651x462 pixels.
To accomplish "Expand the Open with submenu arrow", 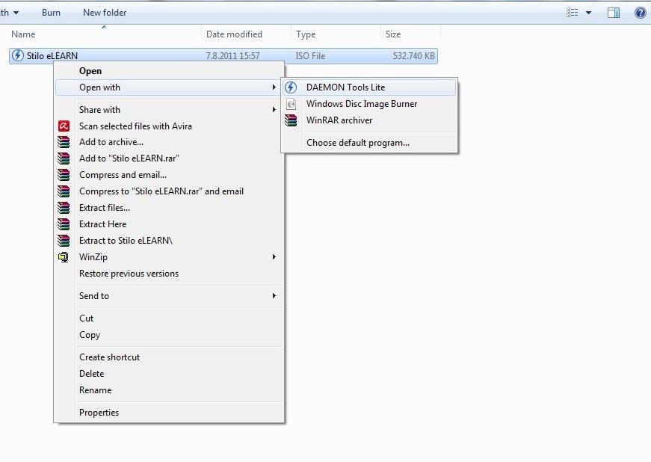I will tap(274, 87).
